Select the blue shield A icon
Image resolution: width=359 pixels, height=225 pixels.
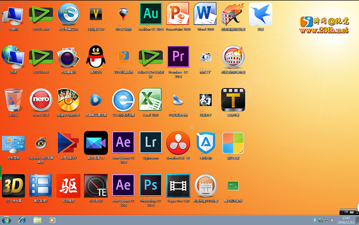pos(206,143)
